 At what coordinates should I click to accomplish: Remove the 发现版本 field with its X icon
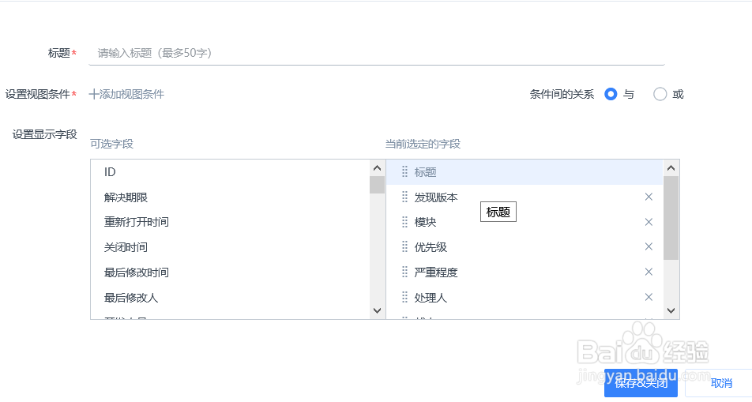coord(649,197)
